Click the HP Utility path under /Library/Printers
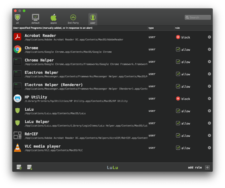Viewport: 225px width, 188px height. click(76, 101)
